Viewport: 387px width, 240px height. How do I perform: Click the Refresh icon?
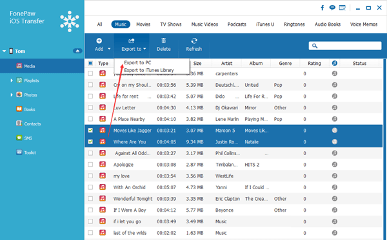coord(194,41)
